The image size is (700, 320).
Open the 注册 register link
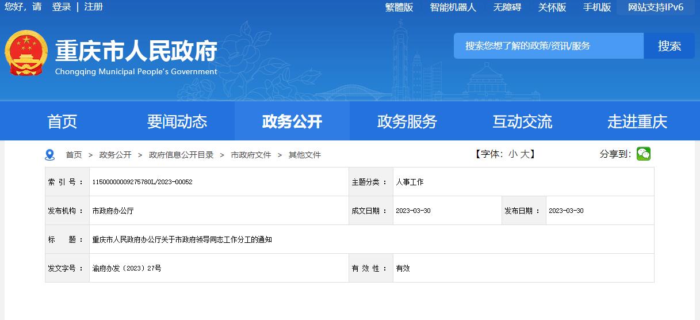point(94,7)
